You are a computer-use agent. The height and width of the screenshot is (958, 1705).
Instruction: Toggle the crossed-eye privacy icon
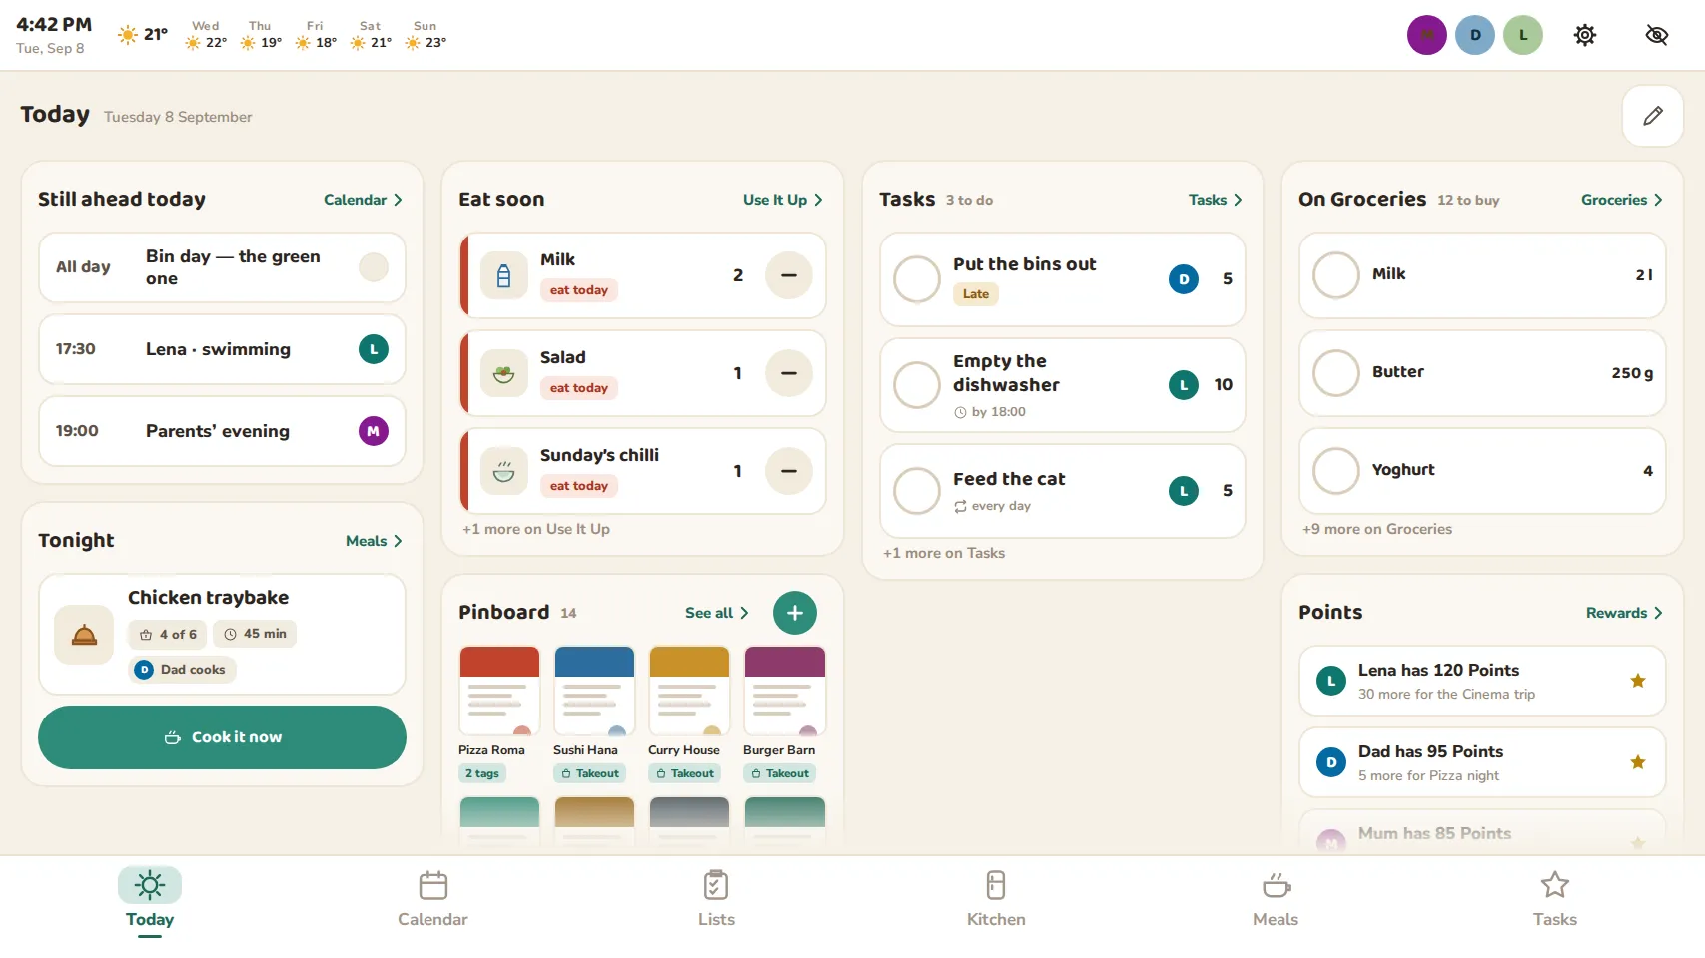pos(1656,35)
